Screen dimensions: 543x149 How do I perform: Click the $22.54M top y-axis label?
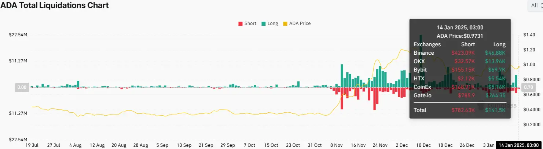click(18, 35)
